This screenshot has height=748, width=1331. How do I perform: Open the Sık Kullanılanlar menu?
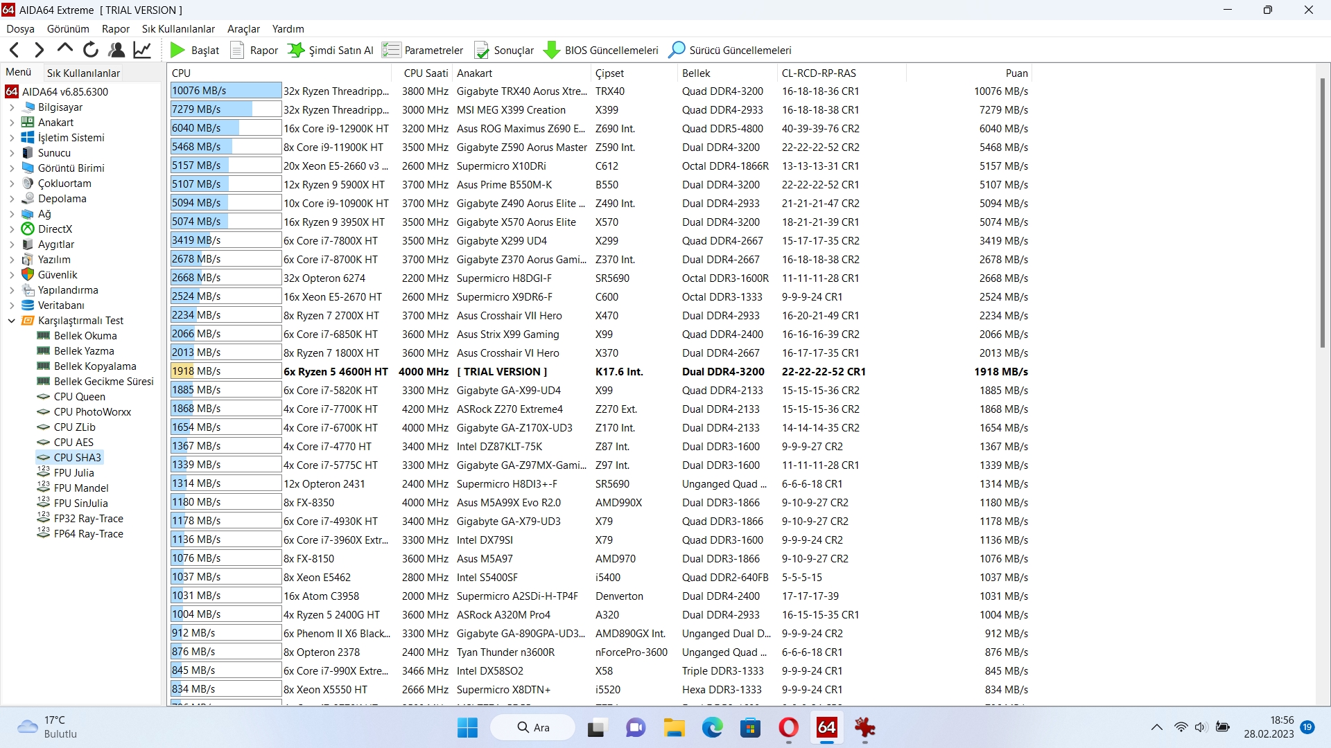(178, 29)
